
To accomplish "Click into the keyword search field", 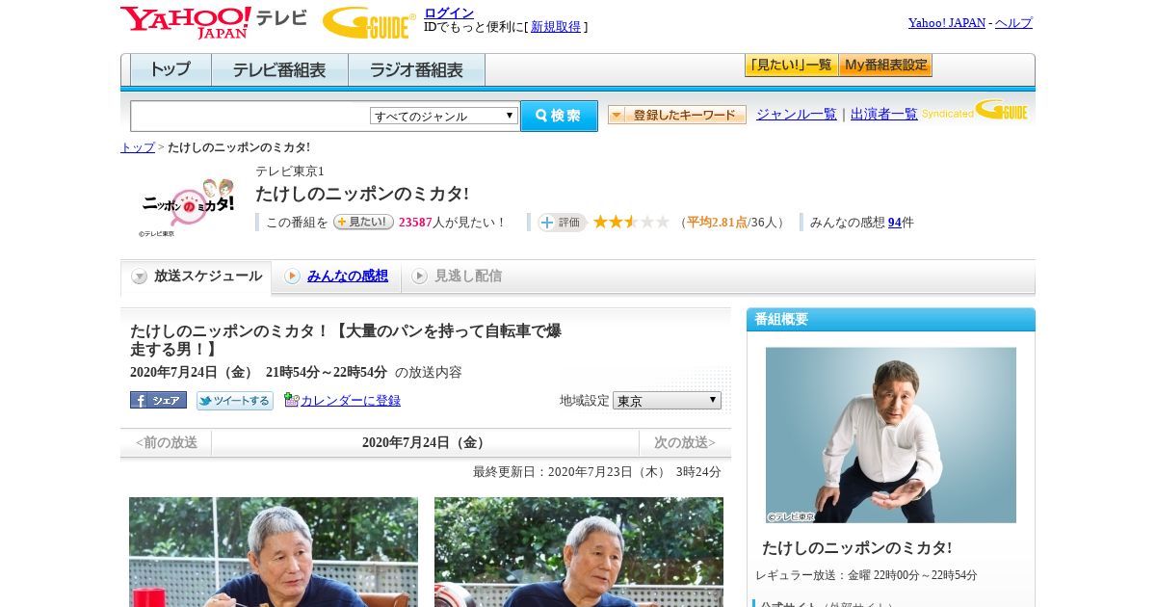I will [250, 116].
